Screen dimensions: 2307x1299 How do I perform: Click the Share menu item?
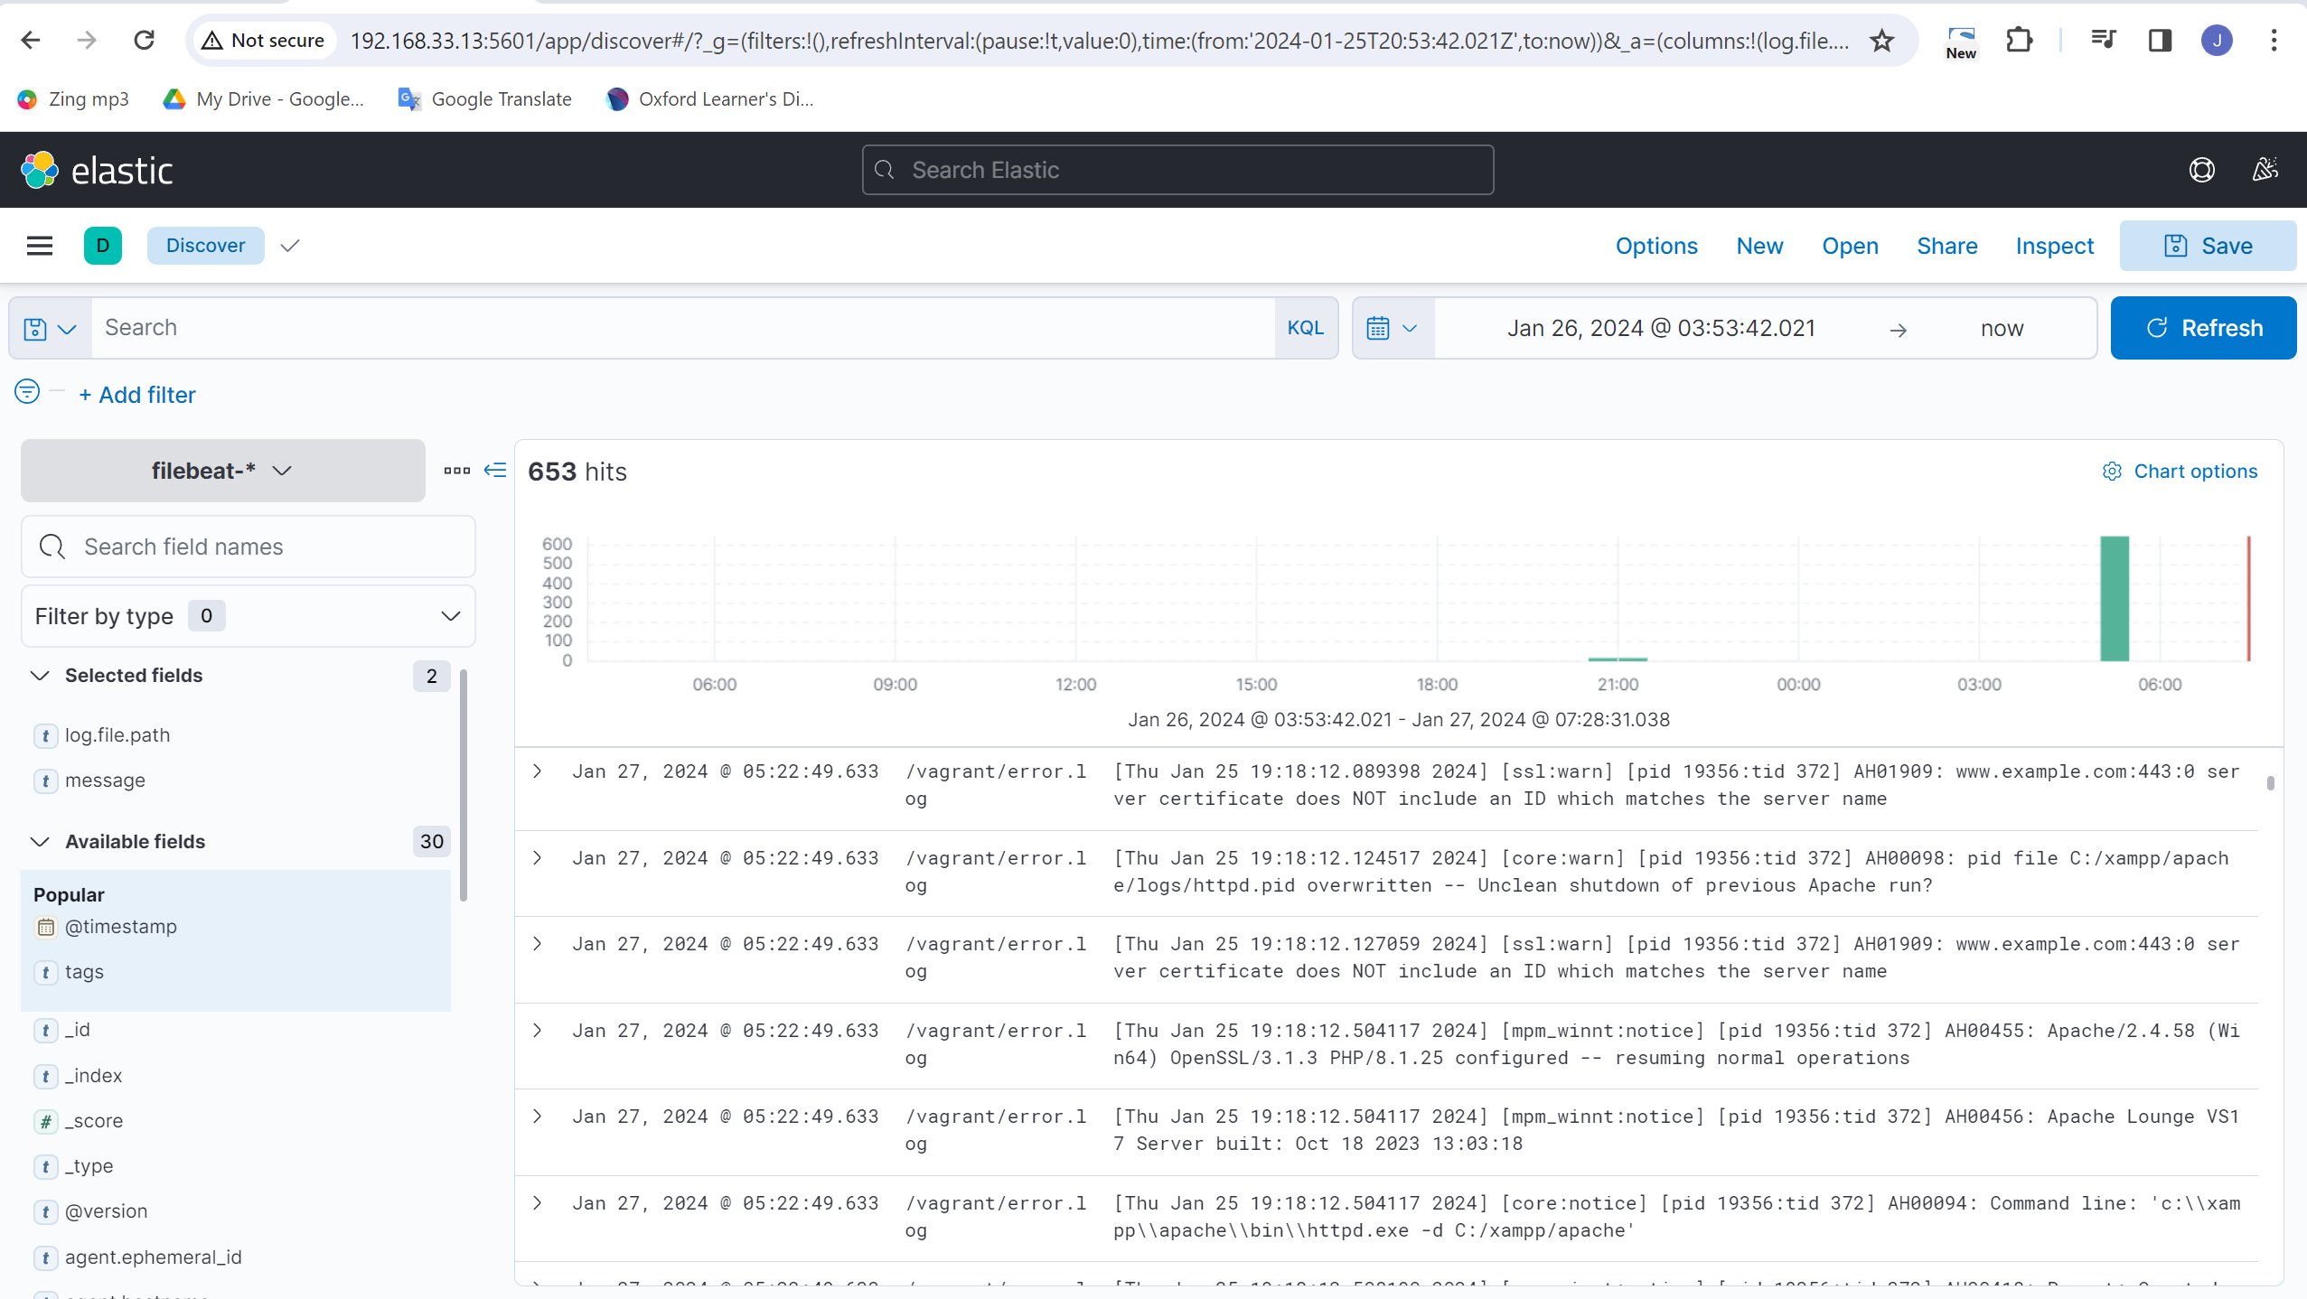[1946, 246]
